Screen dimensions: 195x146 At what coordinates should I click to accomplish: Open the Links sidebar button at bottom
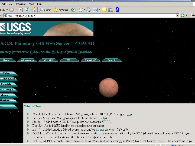pyautogui.click(x=8, y=106)
